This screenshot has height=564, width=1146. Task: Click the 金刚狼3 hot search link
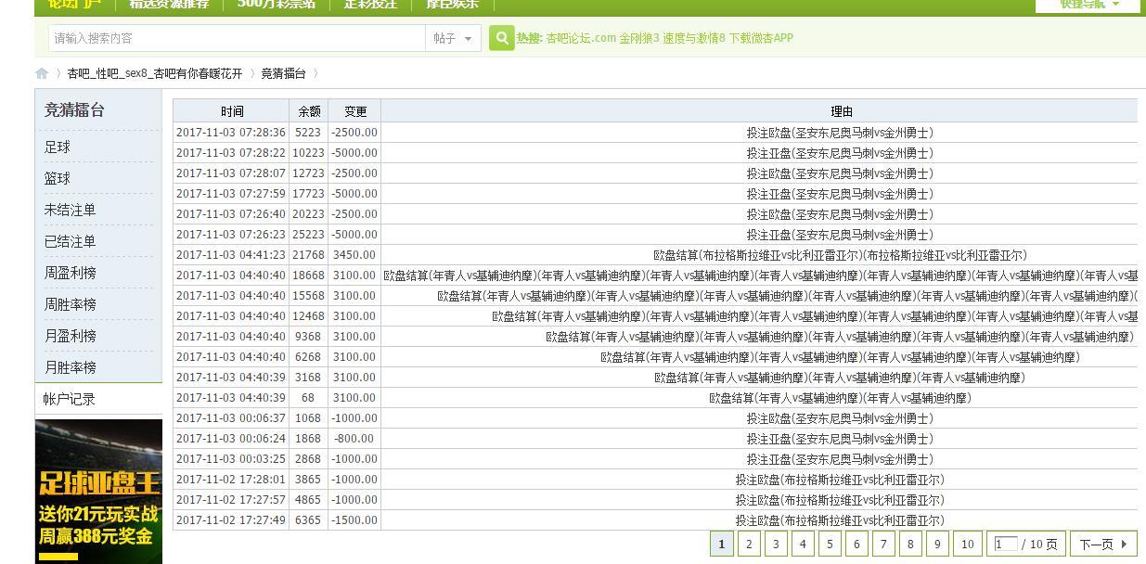coord(638,38)
